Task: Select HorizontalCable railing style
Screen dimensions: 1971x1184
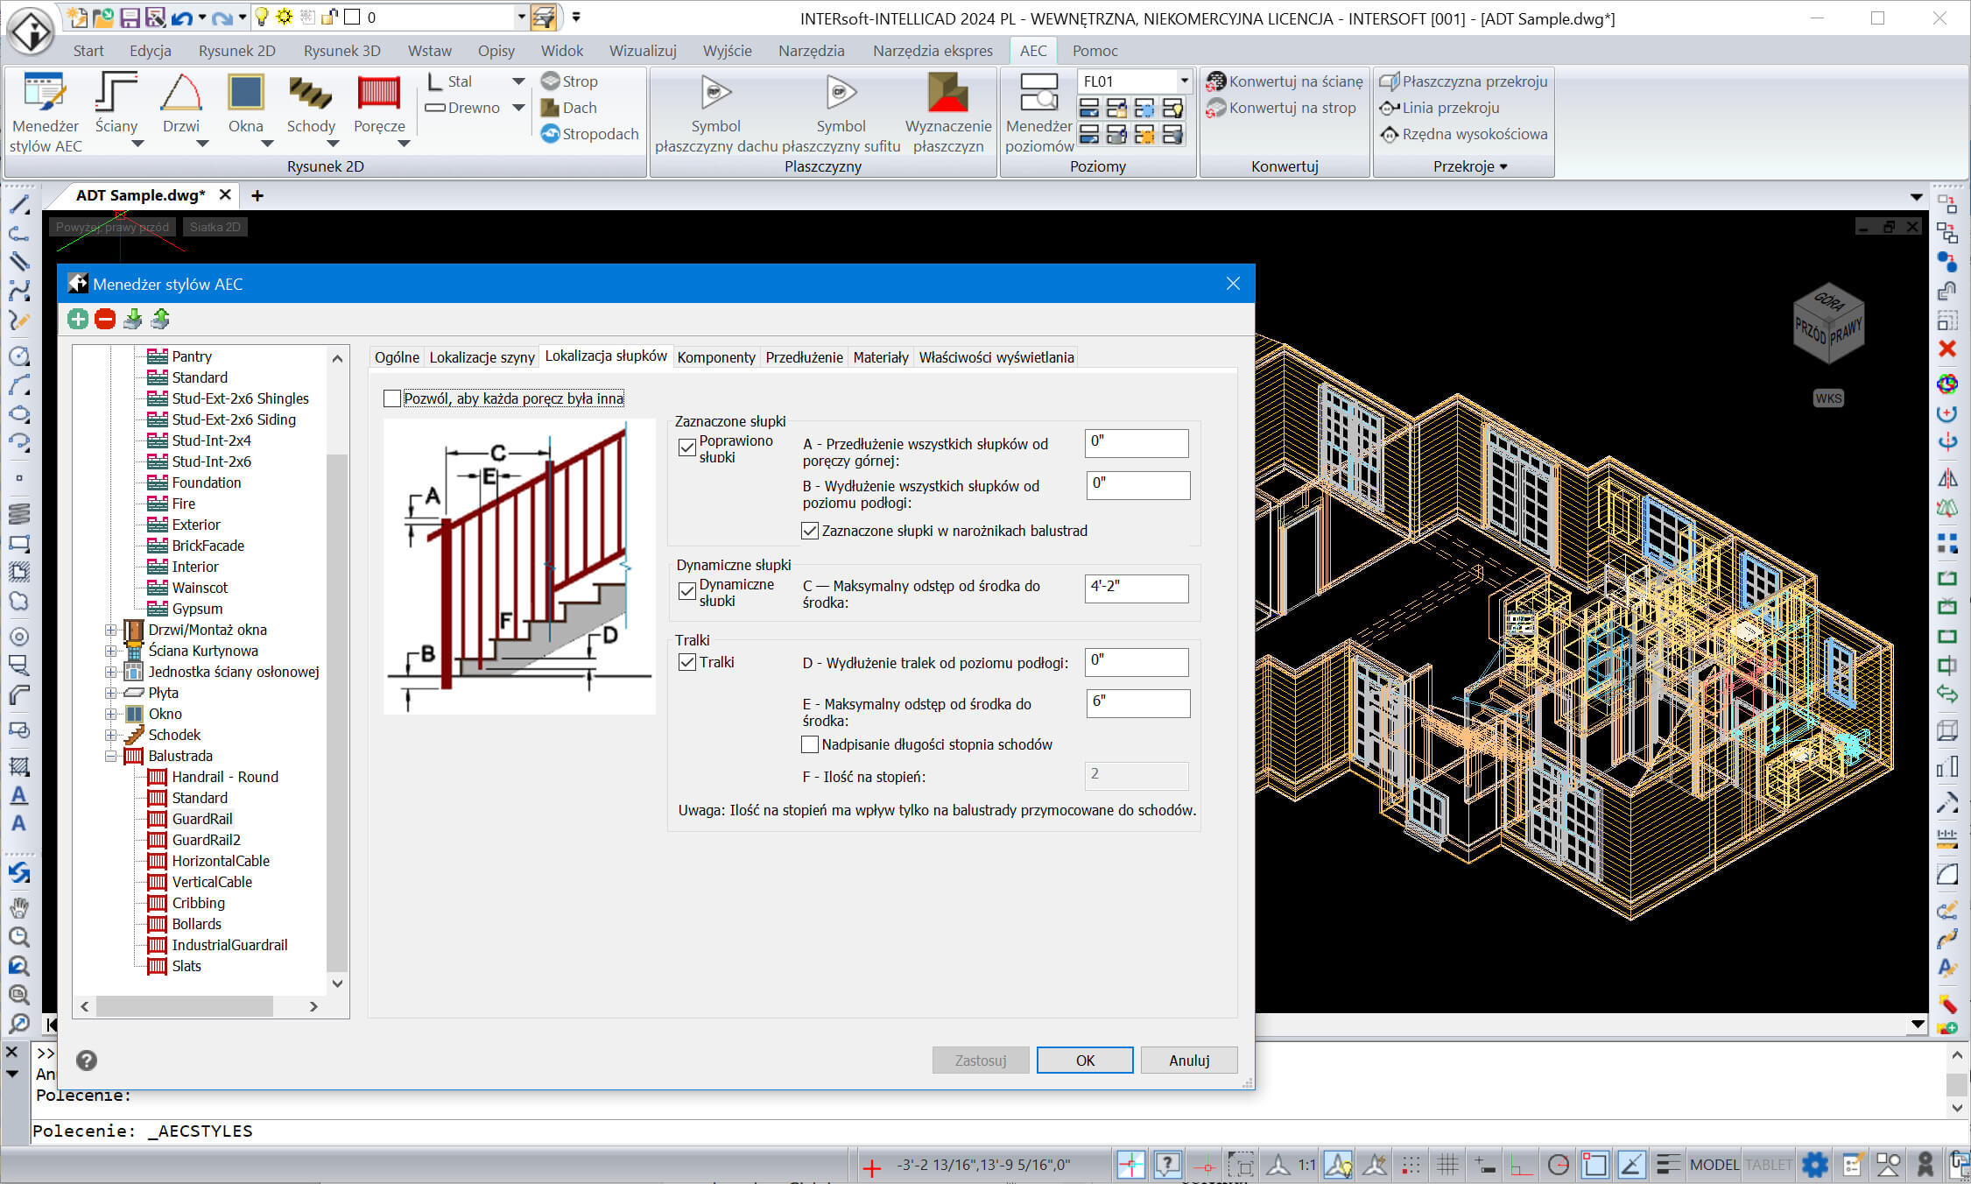Action: [221, 861]
